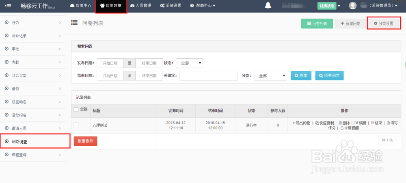Click the 发布日期 start date field
Screen dimensions: 406x183
[110, 63]
